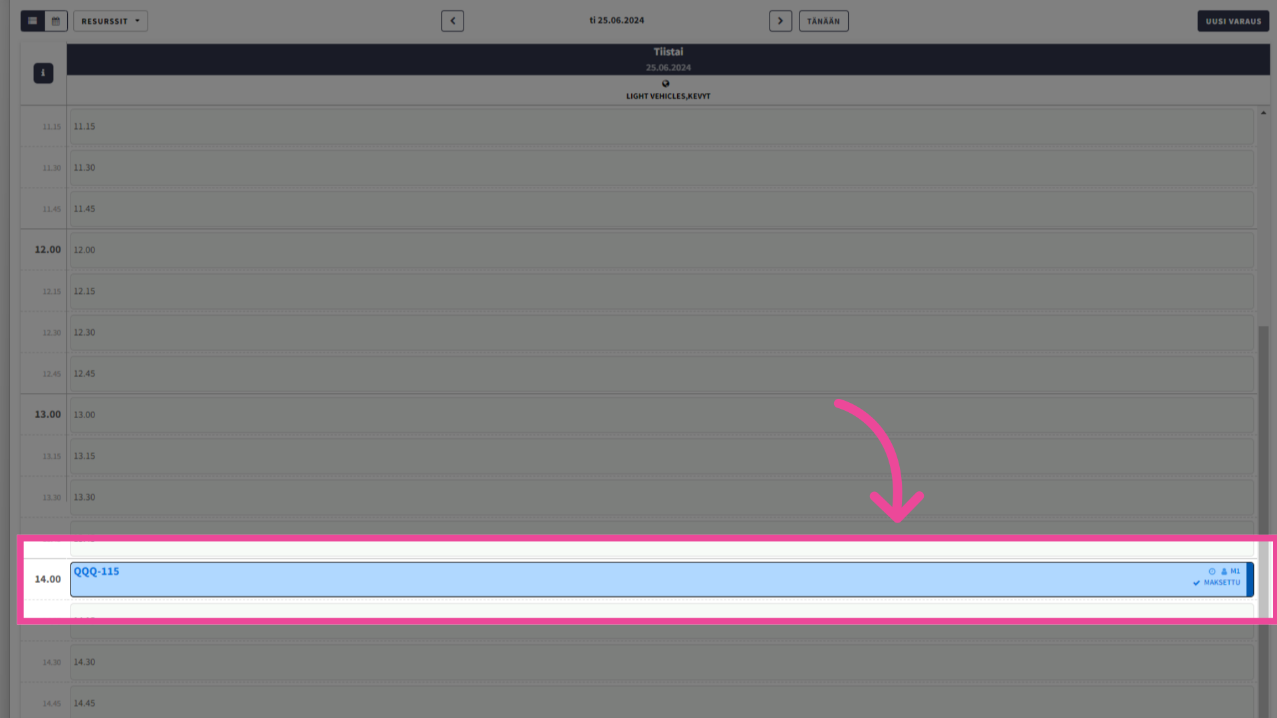This screenshot has height=718, width=1277.
Task: Click the navigate previous arrow icon
Action: tap(452, 21)
